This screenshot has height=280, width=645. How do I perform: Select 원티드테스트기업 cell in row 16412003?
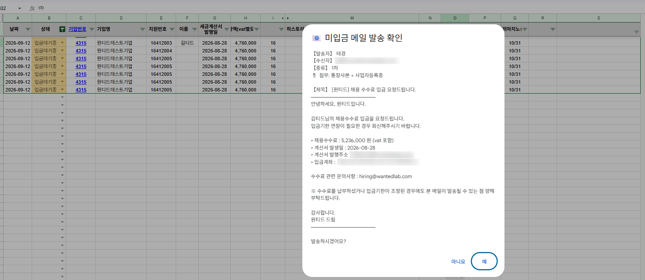(121, 43)
